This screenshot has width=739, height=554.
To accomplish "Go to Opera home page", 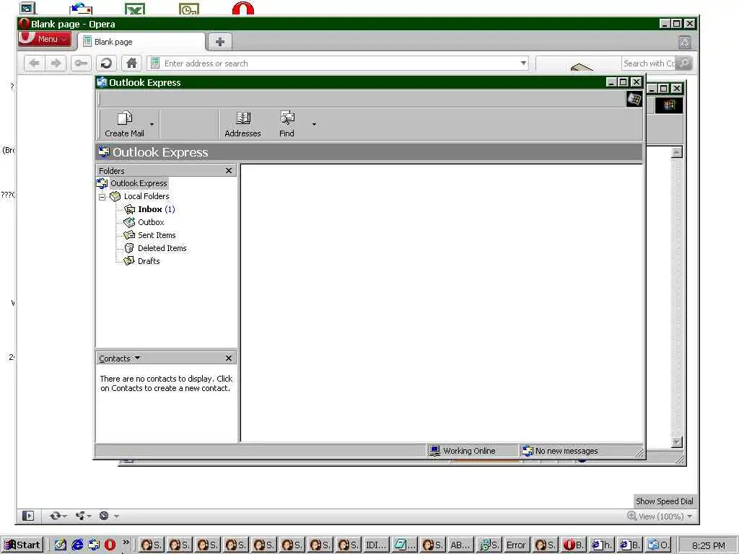I will pos(131,63).
